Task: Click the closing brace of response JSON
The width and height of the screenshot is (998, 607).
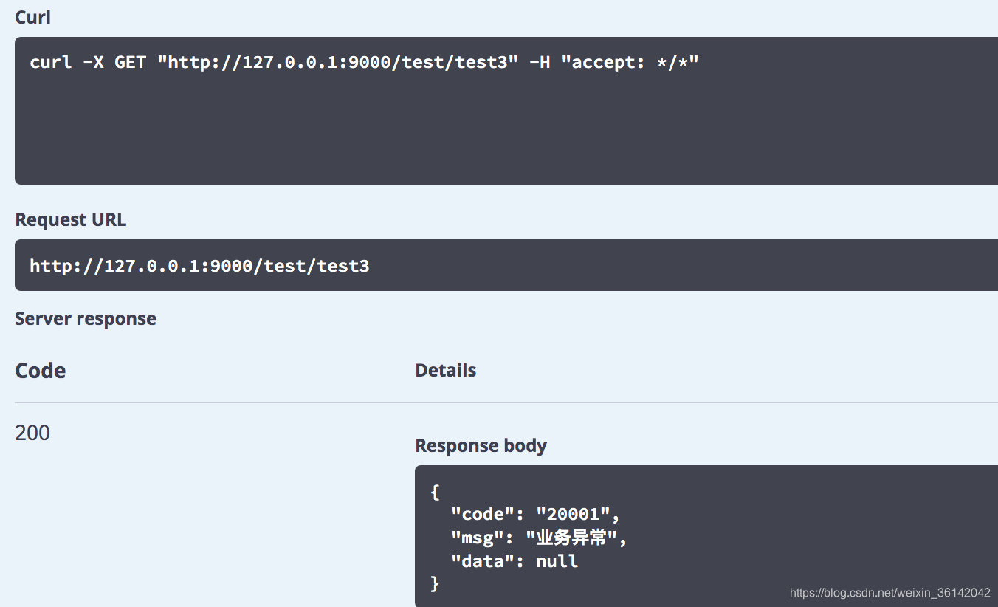Action: point(435,584)
